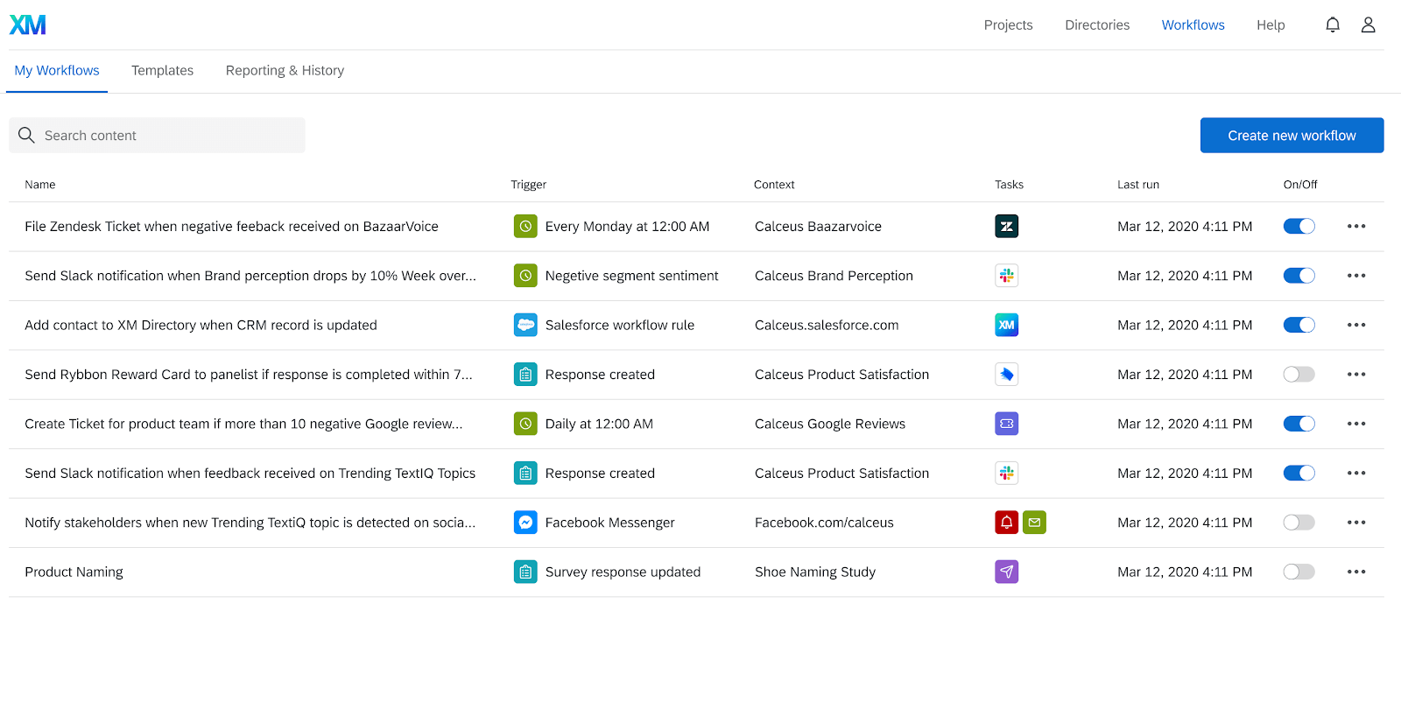
Task: Click Rybbon task icon in Reward Card row
Action: pyautogui.click(x=1007, y=375)
